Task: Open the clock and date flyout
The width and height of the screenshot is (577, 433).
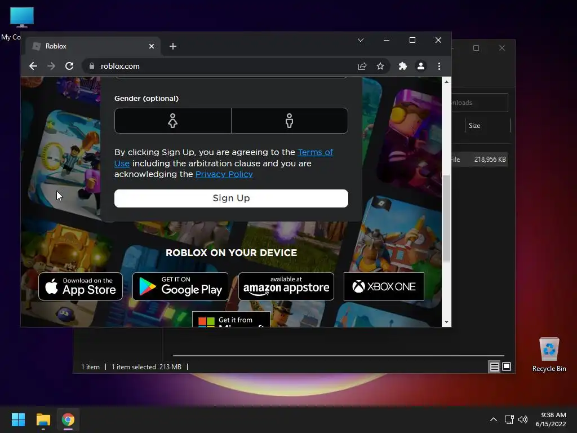Action: coord(551,419)
